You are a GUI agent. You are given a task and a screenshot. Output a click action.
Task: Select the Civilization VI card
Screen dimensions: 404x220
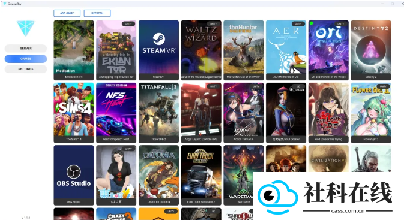(x=328, y=159)
